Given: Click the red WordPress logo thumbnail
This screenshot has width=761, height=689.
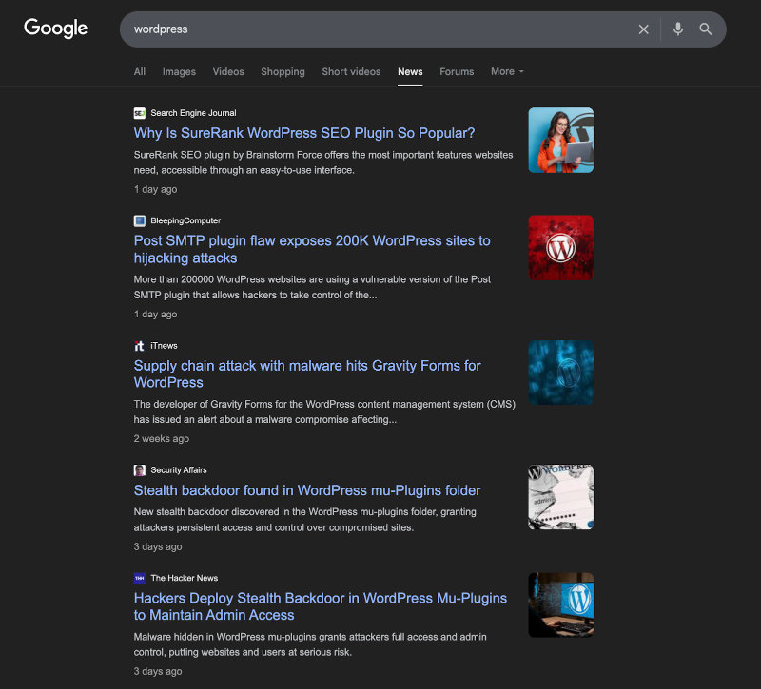Looking at the screenshot, I should click(561, 248).
